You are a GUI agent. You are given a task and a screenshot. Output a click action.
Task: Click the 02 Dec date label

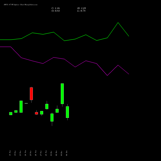point(56,153)
